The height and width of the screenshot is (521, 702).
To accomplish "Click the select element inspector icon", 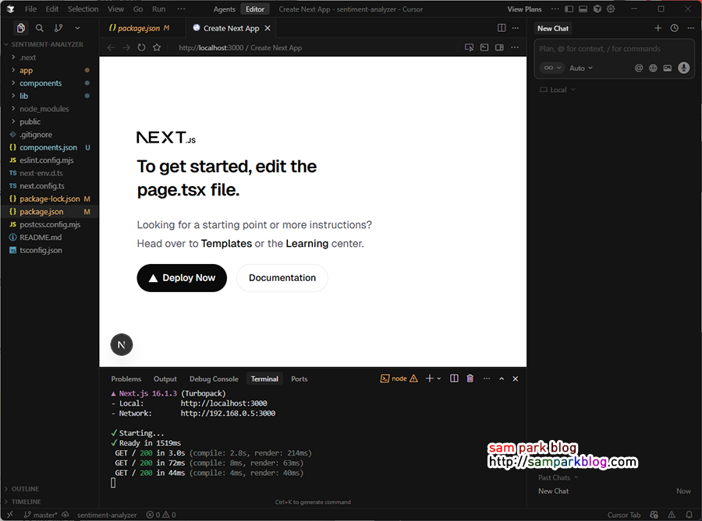I will (470, 48).
